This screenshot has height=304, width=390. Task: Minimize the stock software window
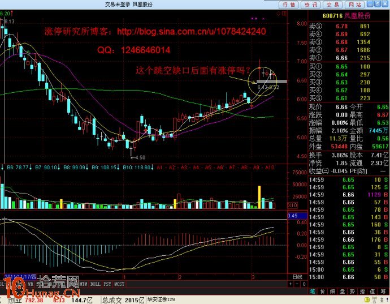coord(370,4)
